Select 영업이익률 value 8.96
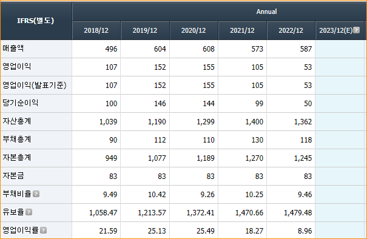The height and width of the screenshot is (239, 367). click(305, 231)
